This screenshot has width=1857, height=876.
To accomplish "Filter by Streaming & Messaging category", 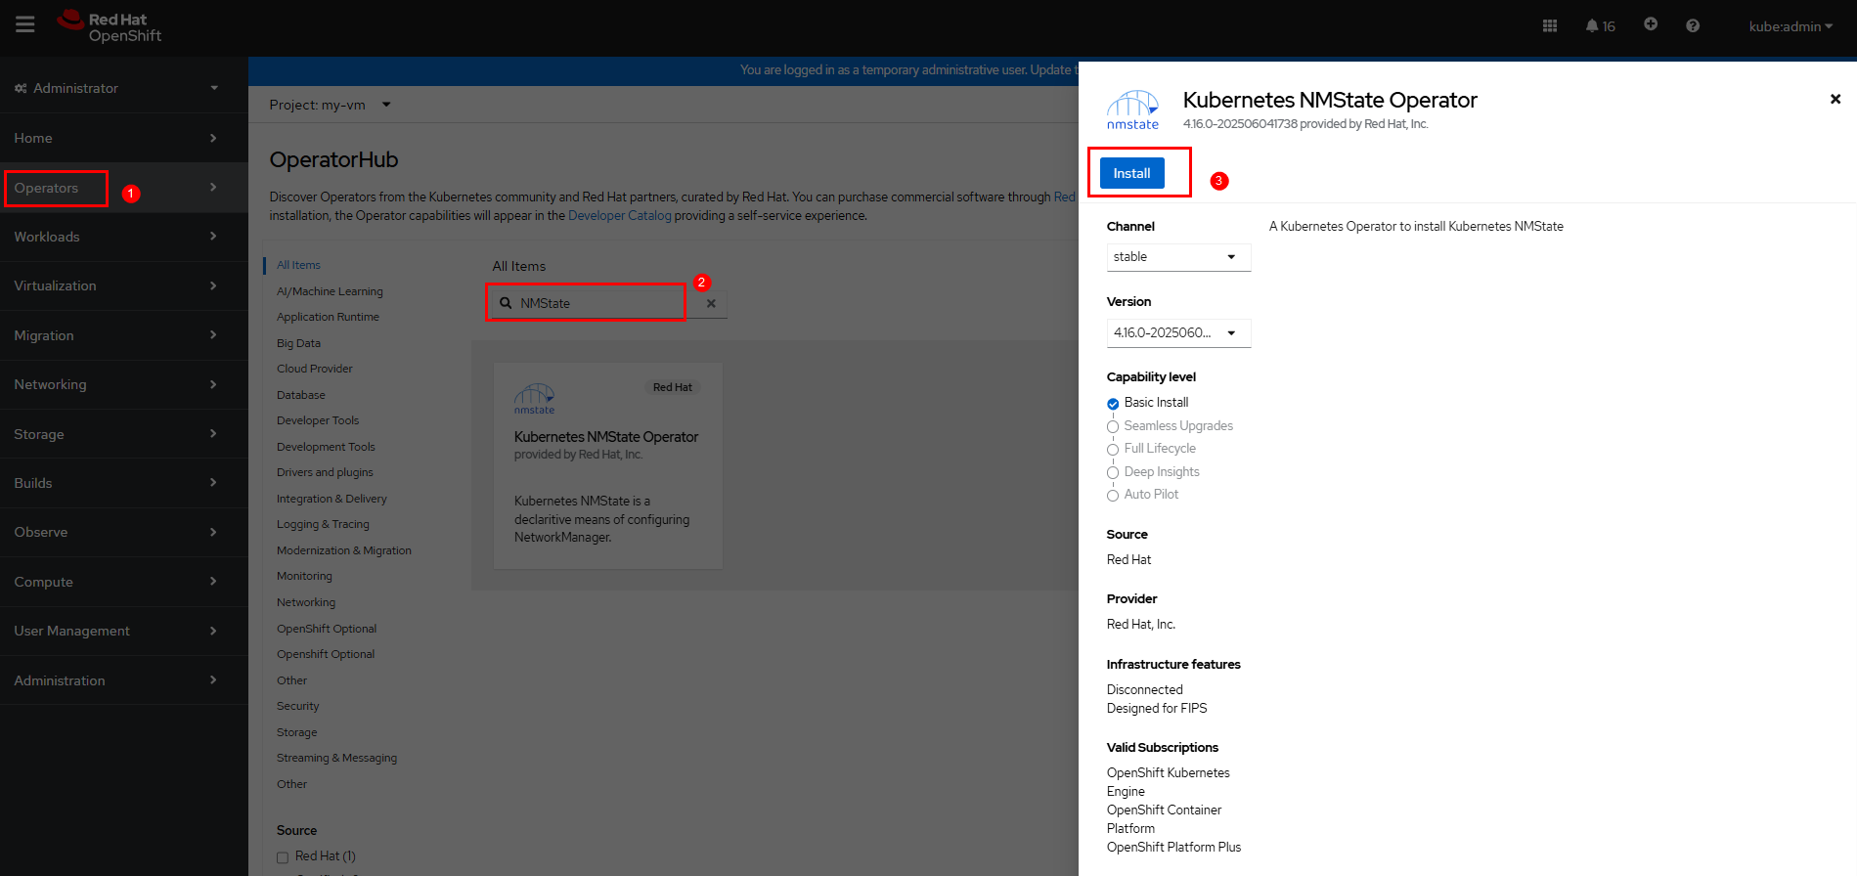I will (x=336, y=758).
